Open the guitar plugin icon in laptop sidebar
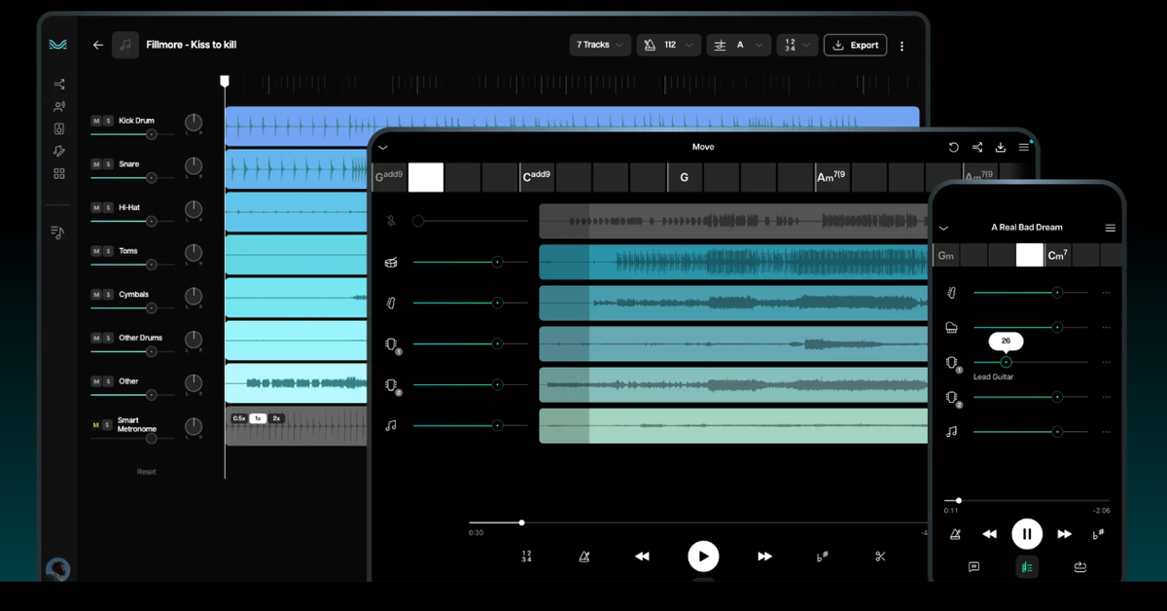The image size is (1167, 611). [59, 151]
